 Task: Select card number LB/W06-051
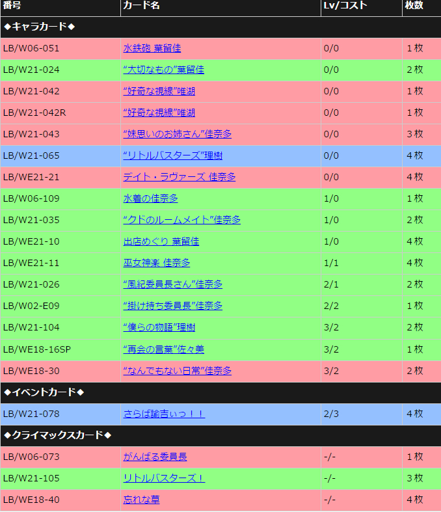(x=31, y=49)
